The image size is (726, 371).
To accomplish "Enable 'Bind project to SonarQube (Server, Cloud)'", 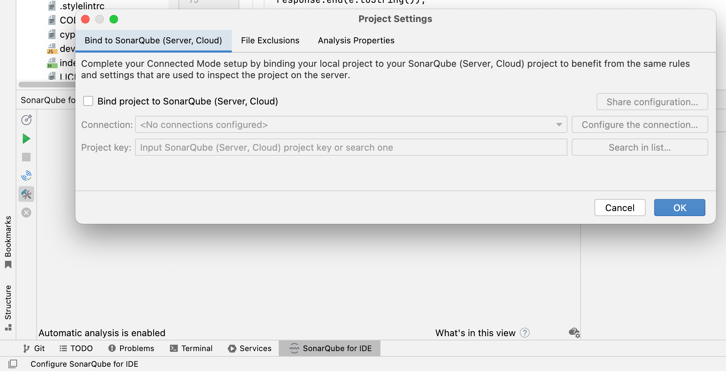I will pos(88,101).
